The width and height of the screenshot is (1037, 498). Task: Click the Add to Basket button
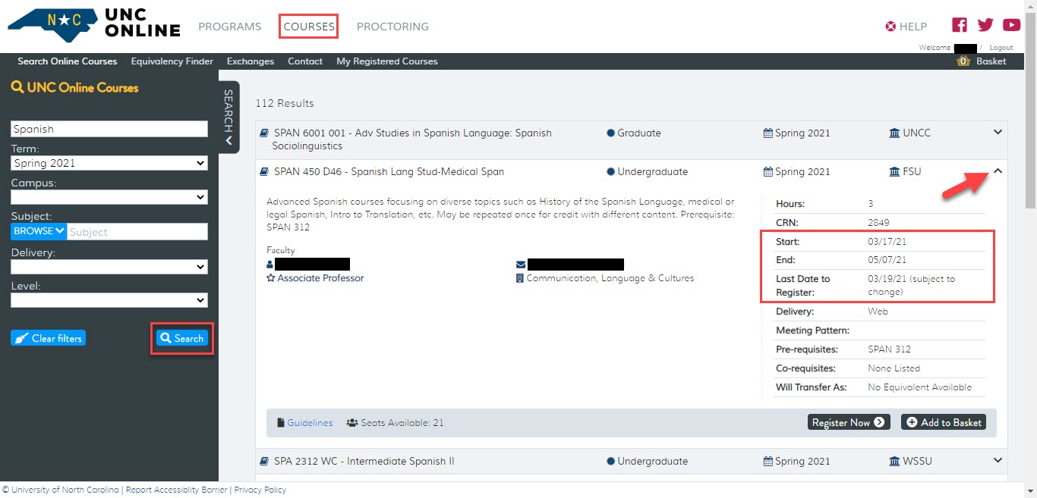coord(944,422)
